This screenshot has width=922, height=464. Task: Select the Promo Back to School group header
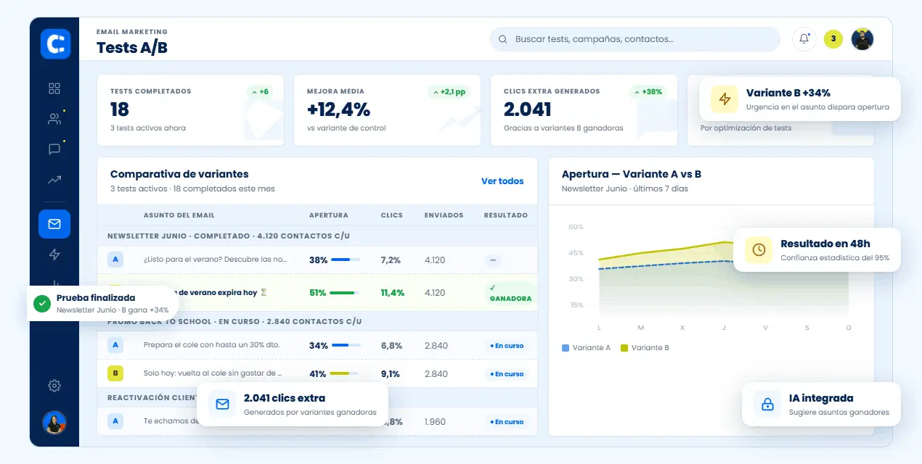pos(317,321)
